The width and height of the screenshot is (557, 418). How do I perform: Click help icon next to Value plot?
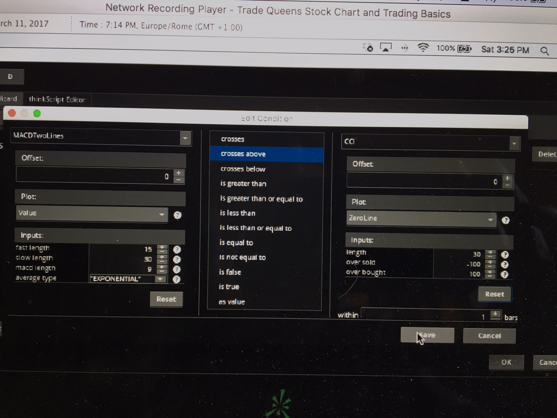click(177, 215)
